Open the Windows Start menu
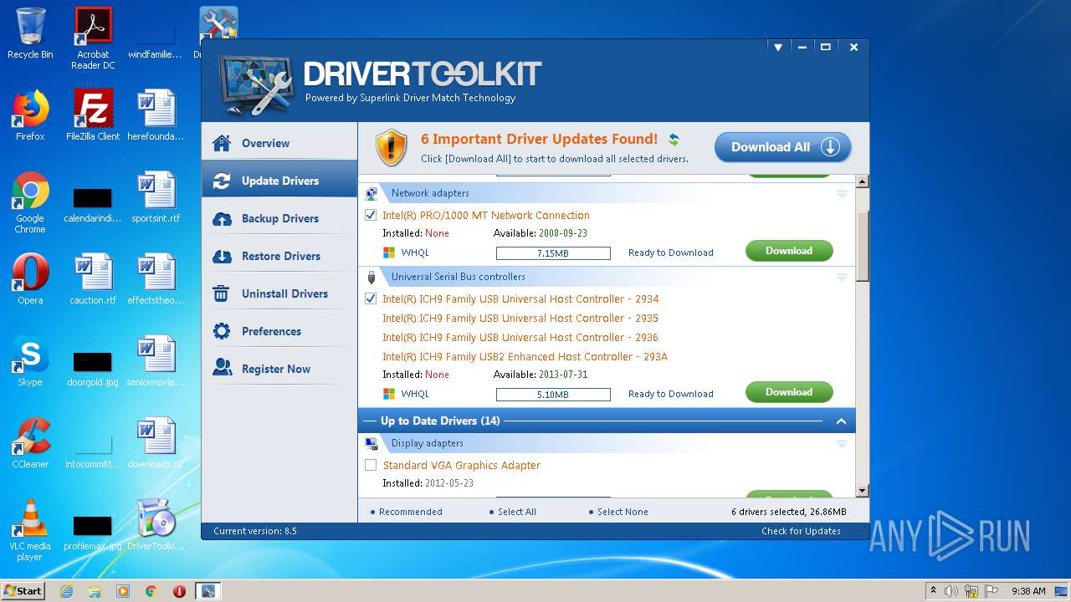Image resolution: width=1071 pixels, height=602 pixels. pyautogui.click(x=23, y=590)
